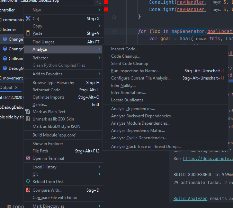
Task: Click the Build Analyzer link
Action: tap(190, 198)
